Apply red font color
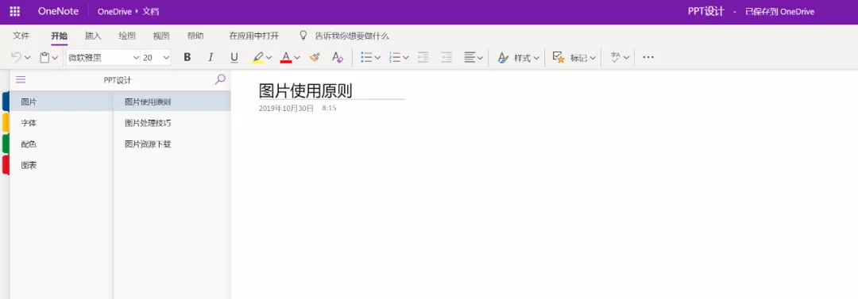This screenshot has height=299, width=858. coord(286,57)
